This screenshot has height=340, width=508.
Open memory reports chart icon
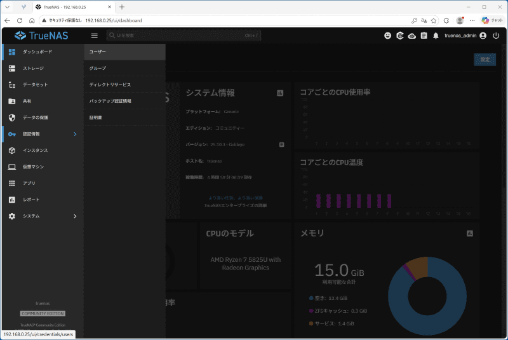470,233
